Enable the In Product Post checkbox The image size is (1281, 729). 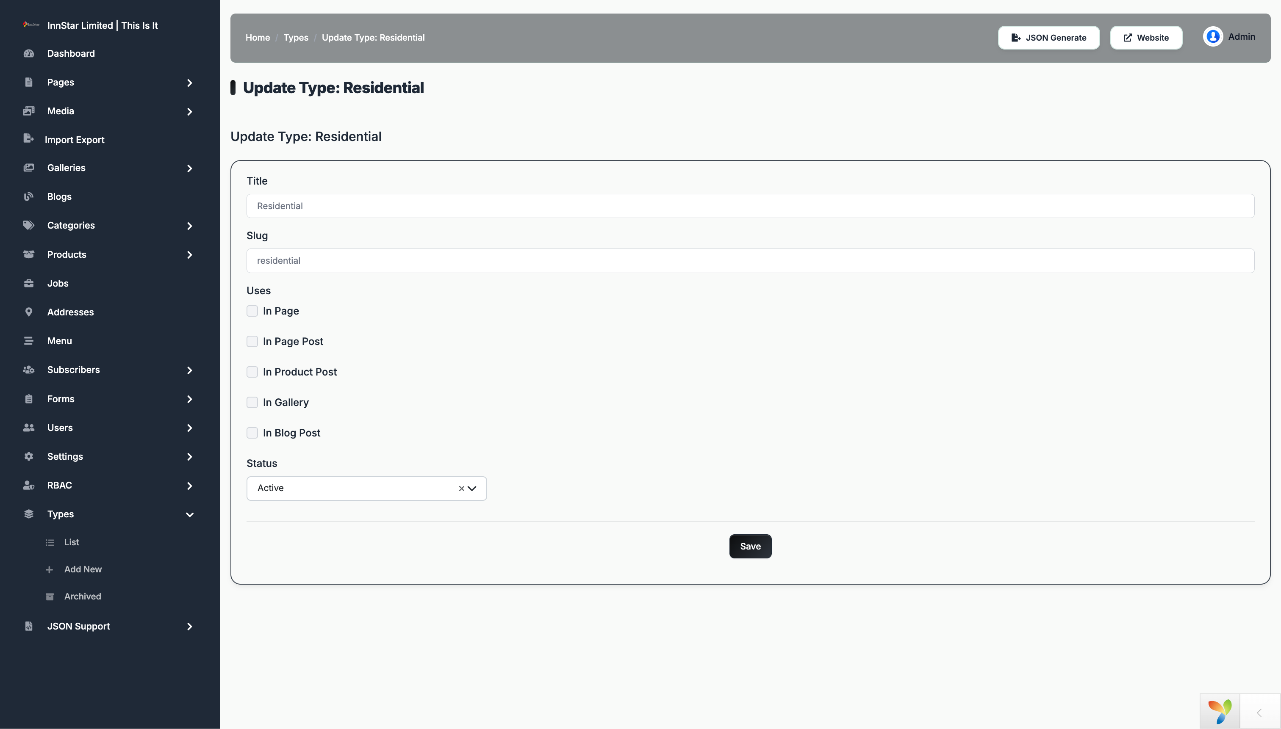tap(252, 372)
